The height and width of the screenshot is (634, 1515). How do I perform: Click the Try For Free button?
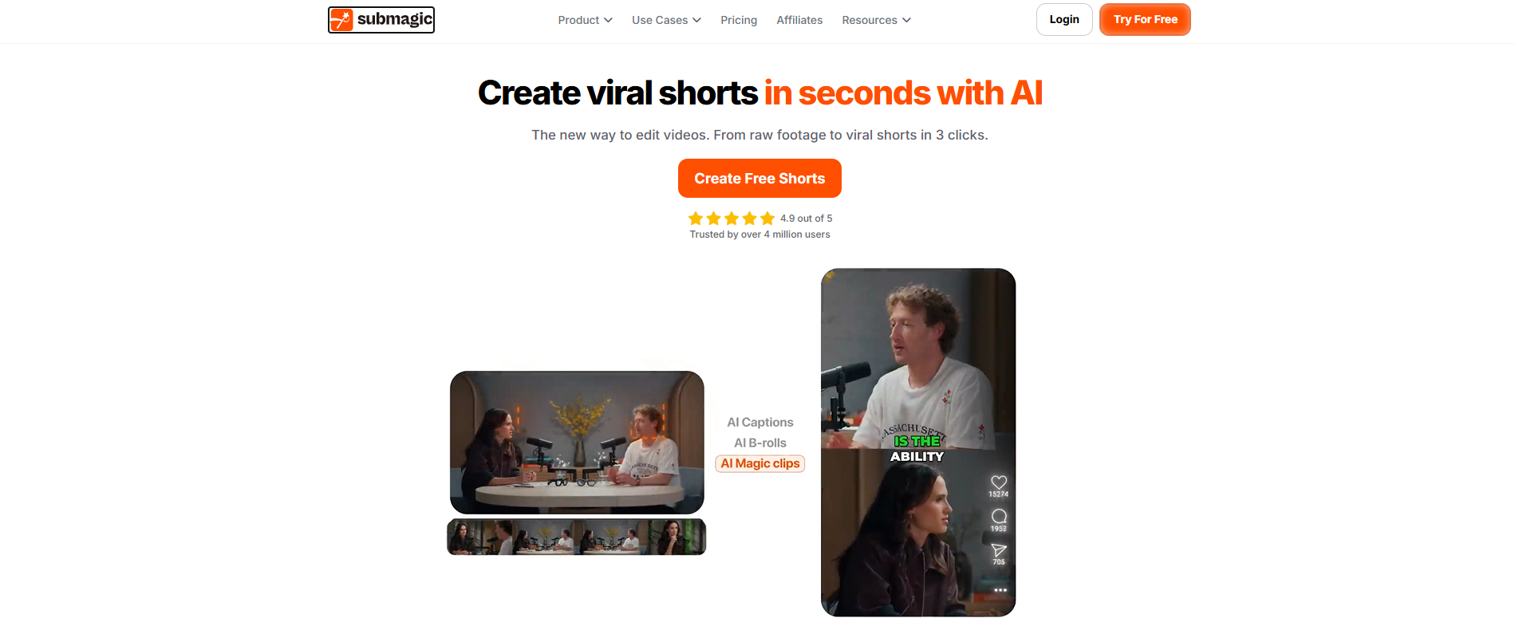pyautogui.click(x=1145, y=19)
